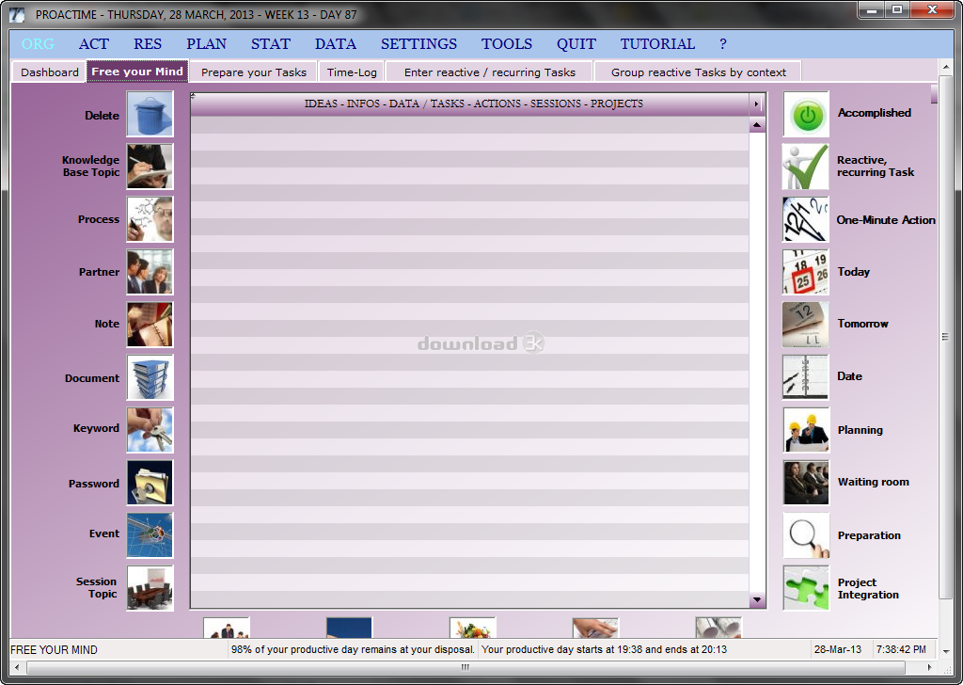Open the TOOLS menu
This screenshot has height=685, width=963.
[x=507, y=44]
